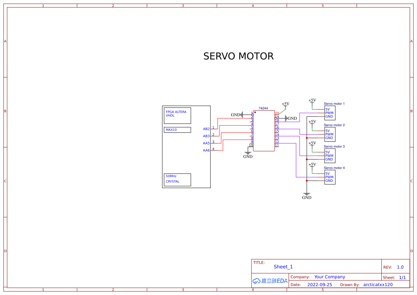The width and height of the screenshot is (417, 295).
Task: Click the 50MHz CRYSTAL box
Action: 177,180
